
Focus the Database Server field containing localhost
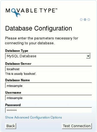pos(48,69)
